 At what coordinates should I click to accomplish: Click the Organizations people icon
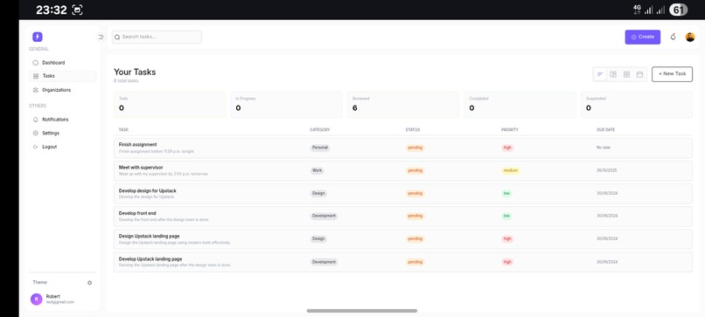pyautogui.click(x=36, y=90)
